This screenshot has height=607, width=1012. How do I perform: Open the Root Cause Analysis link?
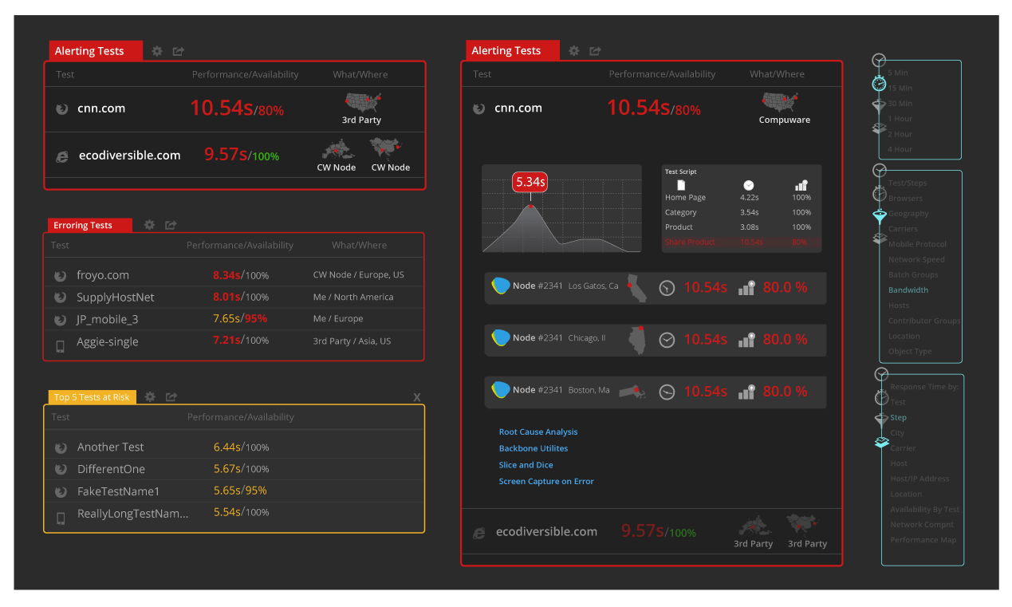pyautogui.click(x=538, y=432)
